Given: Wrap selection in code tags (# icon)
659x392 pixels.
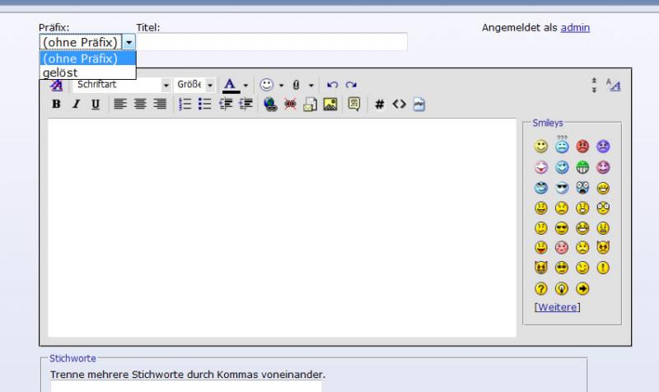Looking at the screenshot, I should click(x=380, y=105).
